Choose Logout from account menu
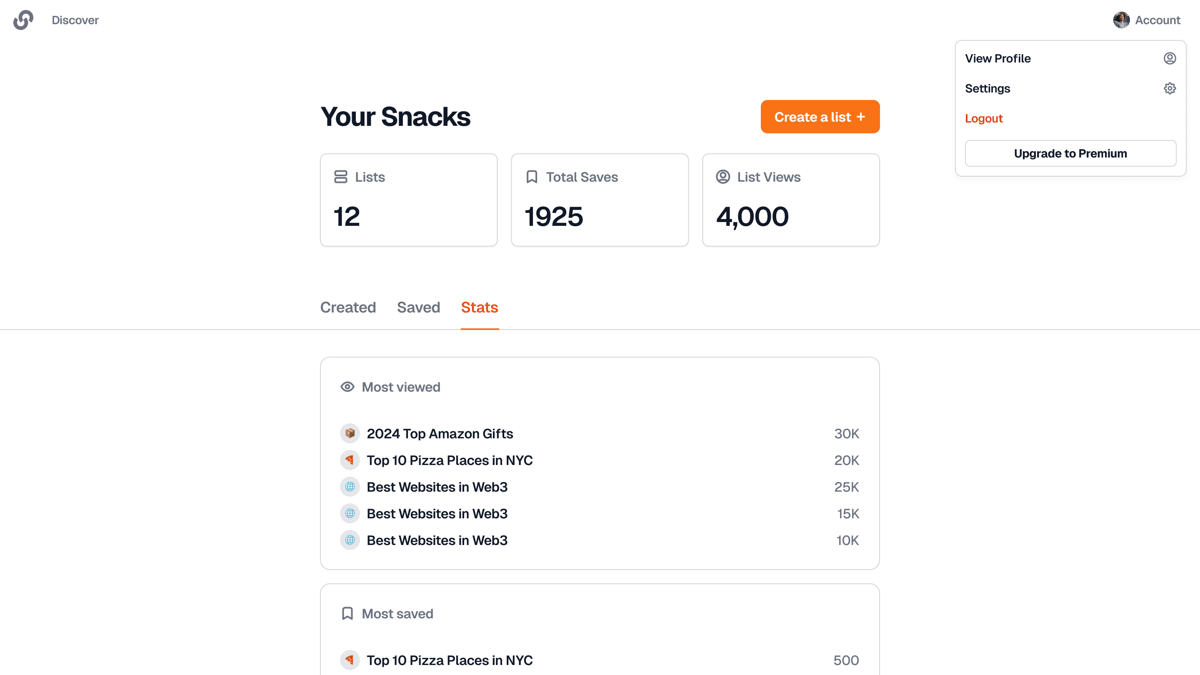 click(x=983, y=118)
